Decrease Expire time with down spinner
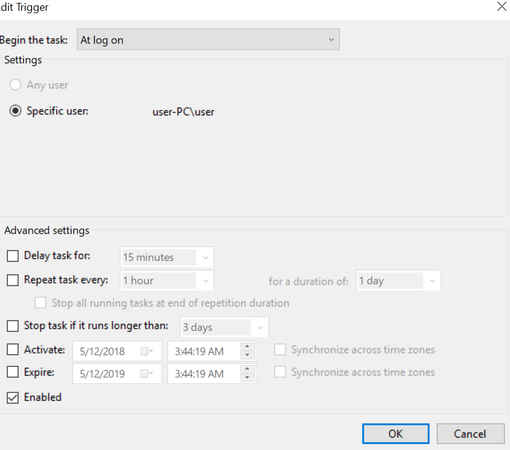This screenshot has width=510, height=450. click(x=247, y=378)
